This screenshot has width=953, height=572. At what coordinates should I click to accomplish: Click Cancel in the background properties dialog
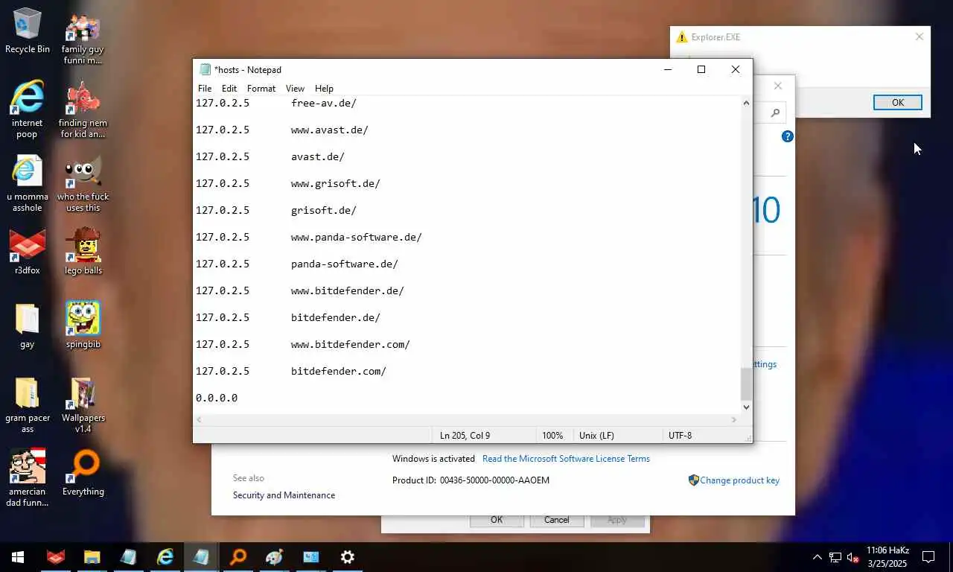coord(556,520)
